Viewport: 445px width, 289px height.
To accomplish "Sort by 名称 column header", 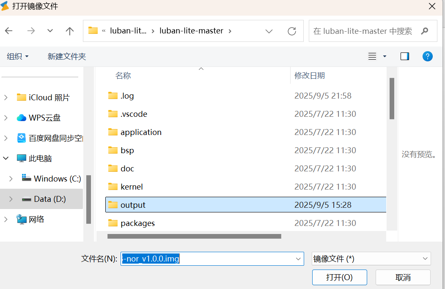I will click(x=123, y=75).
